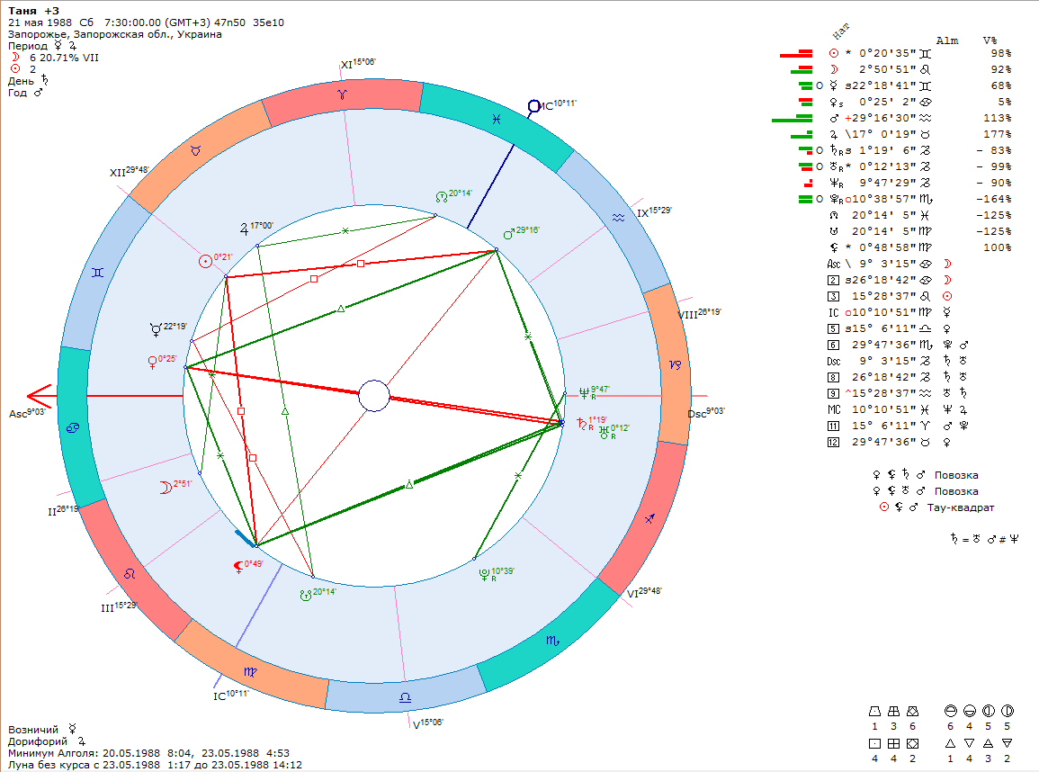Viewport: 1039px width, 772px height.
Task: Click the Sun's red strength bar in the table
Action: (796, 54)
